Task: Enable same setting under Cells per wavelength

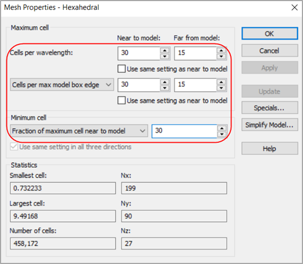Action: click(x=122, y=69)
